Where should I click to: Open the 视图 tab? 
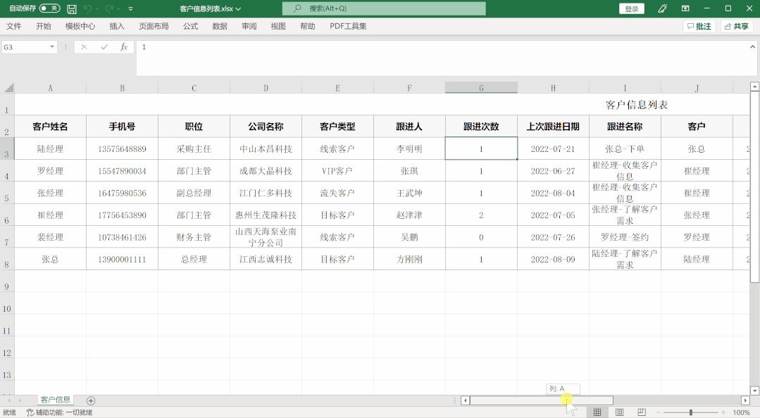click(278, 26)
